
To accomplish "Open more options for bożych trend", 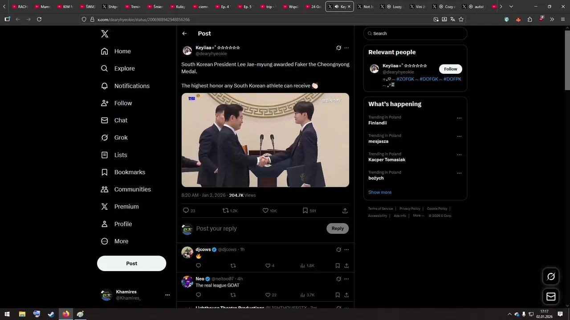I will tap(459, 173).
